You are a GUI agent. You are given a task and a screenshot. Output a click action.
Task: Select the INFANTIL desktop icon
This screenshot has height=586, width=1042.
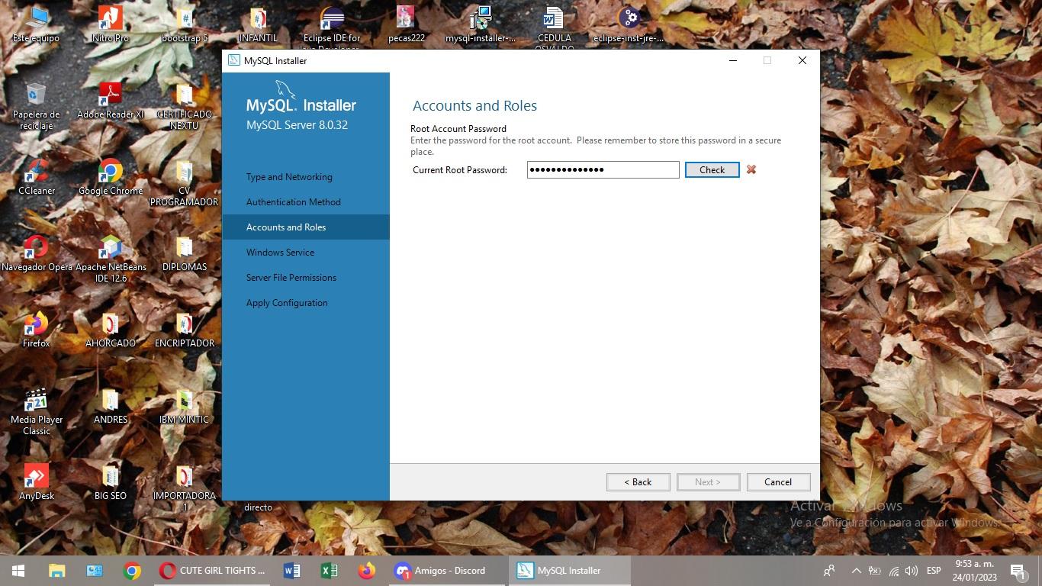258,24
